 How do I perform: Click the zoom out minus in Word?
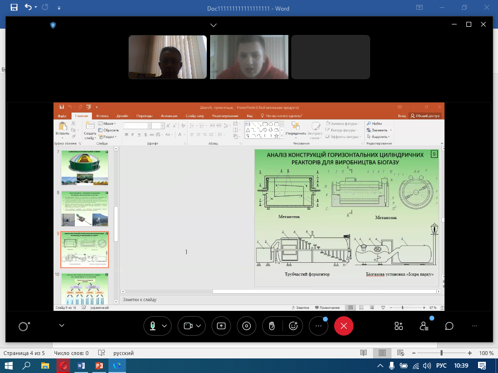click(x=414, y=353)
